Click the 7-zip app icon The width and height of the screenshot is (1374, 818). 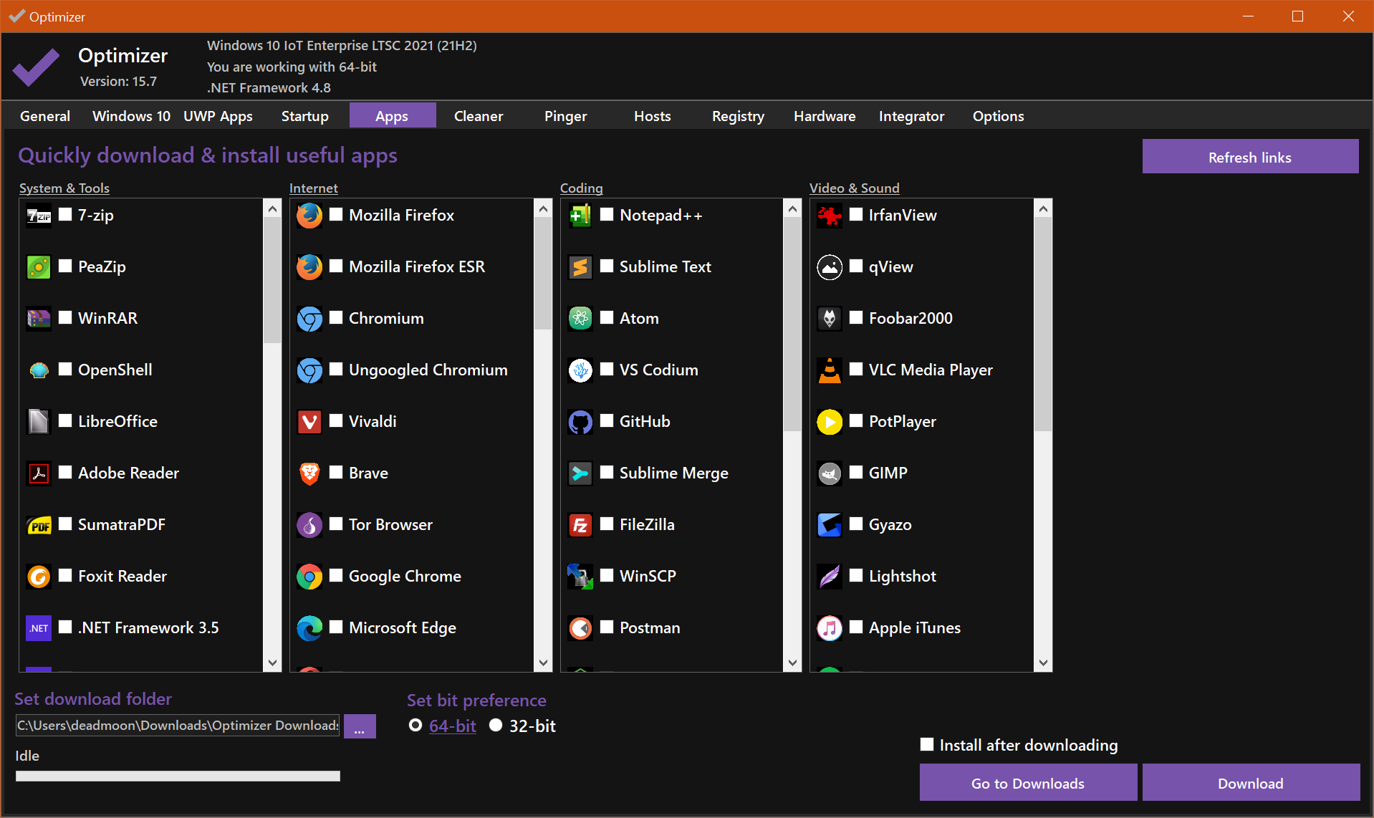click(39, 216)
